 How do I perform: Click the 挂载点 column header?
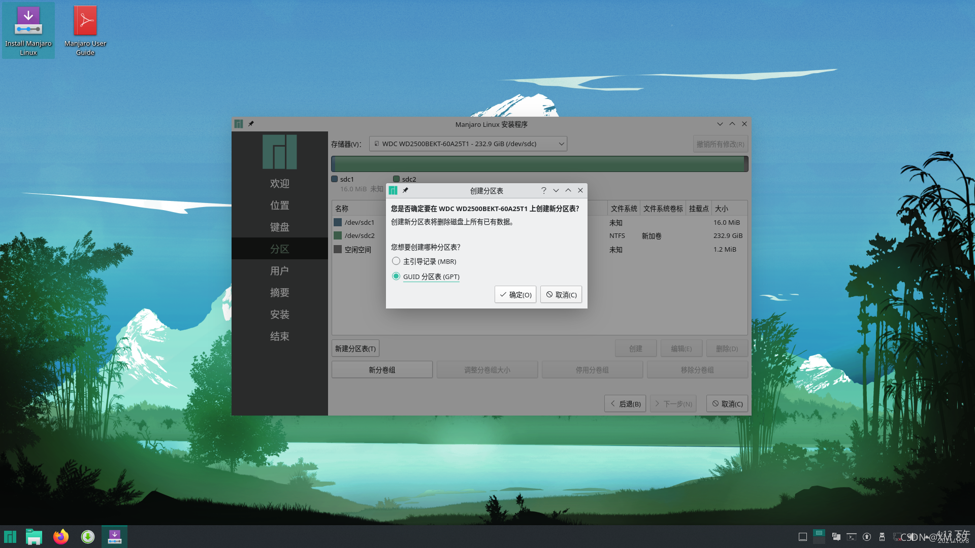pos(699,209)
